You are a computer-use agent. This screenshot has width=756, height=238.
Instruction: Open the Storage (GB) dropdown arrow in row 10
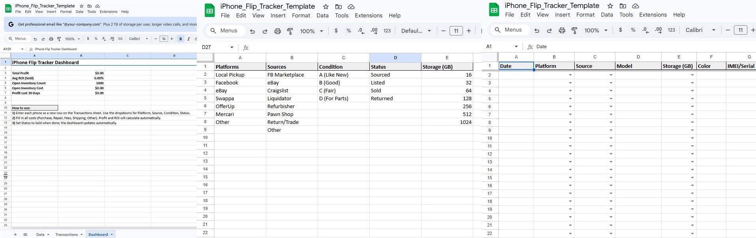(692, 138)
